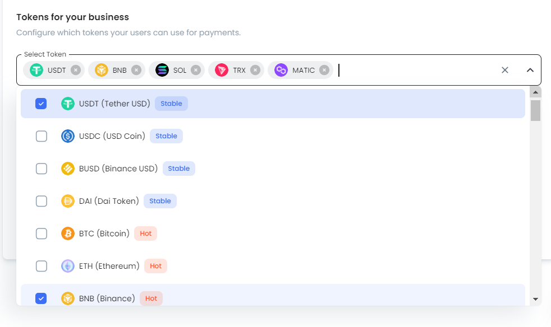Click the BNB icon in list row
551x327 pixels.
tap(68, 298)
